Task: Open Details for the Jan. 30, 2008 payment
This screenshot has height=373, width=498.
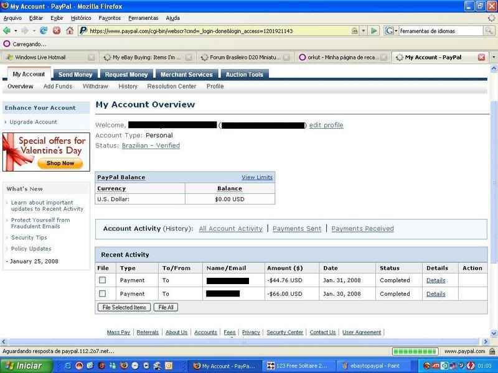Action: click(436, 293)
